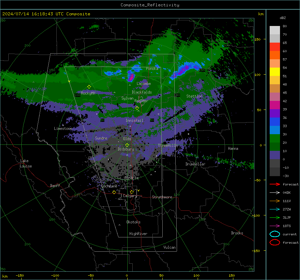Select the yellow 51 dBZ legend swatch
Image resolution: width=300 pixels, height=280 pixels.
(275, 72)
